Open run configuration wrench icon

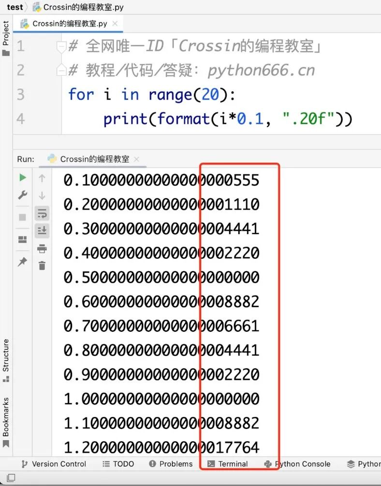22,195
